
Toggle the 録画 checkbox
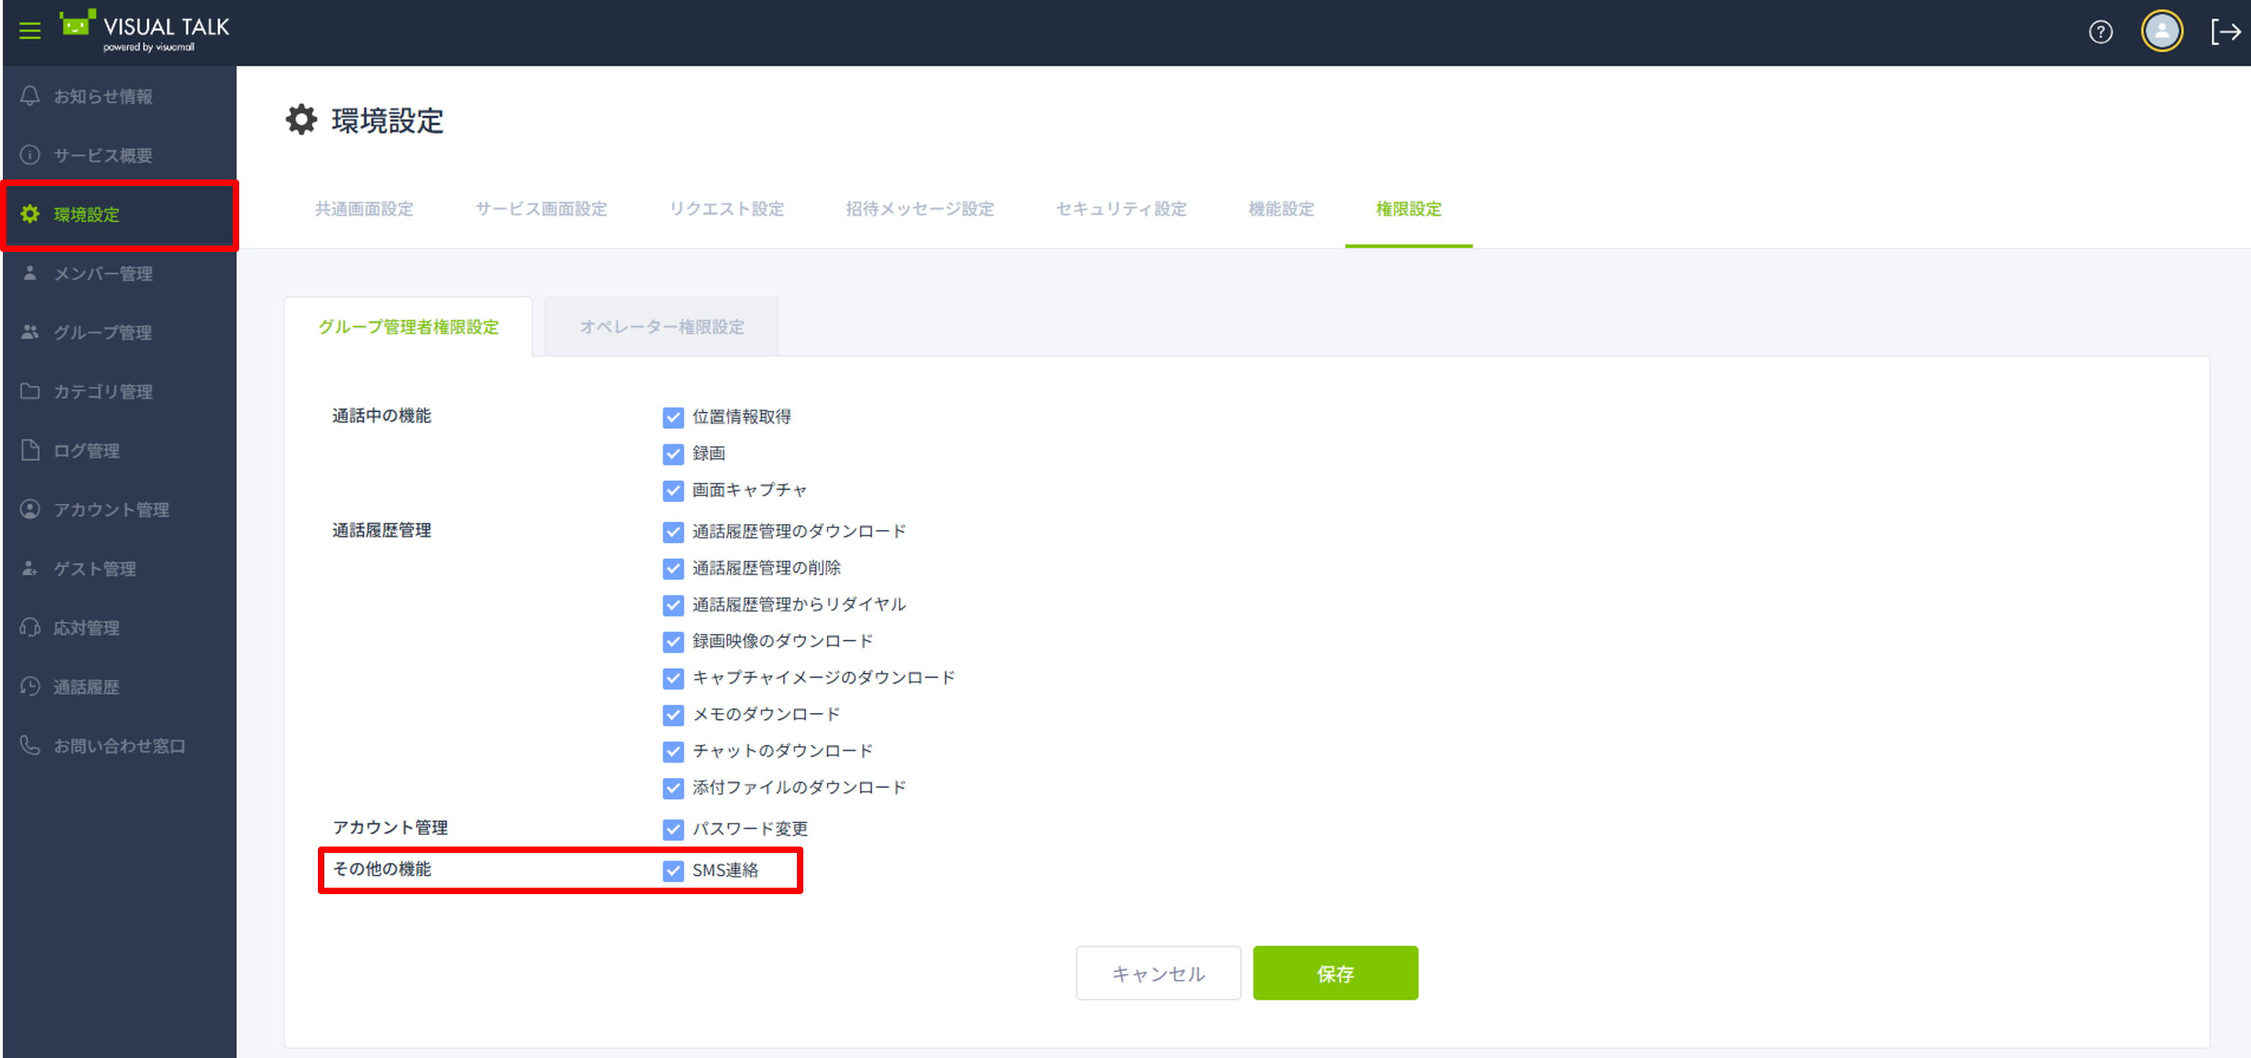tap(673, 454)
